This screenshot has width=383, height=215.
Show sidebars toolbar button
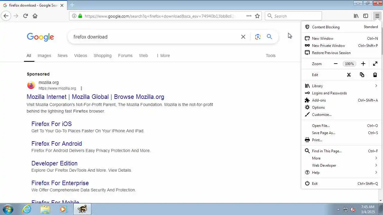[366, 16]
